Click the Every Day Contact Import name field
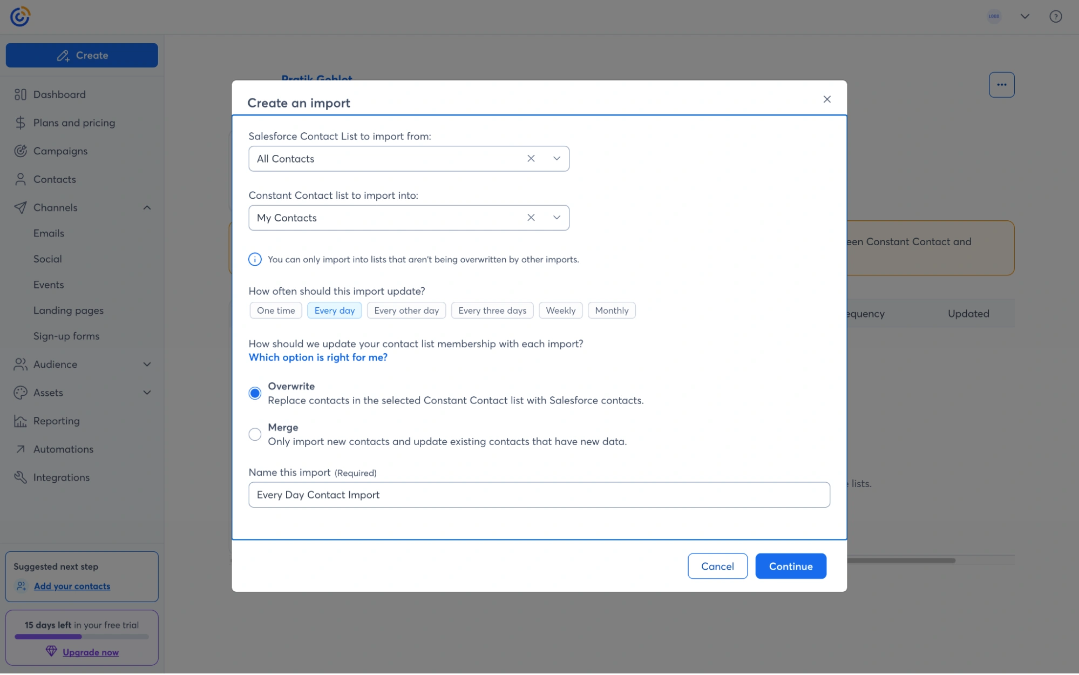This screenshot has height=675, width=1079. click(539, 494)
